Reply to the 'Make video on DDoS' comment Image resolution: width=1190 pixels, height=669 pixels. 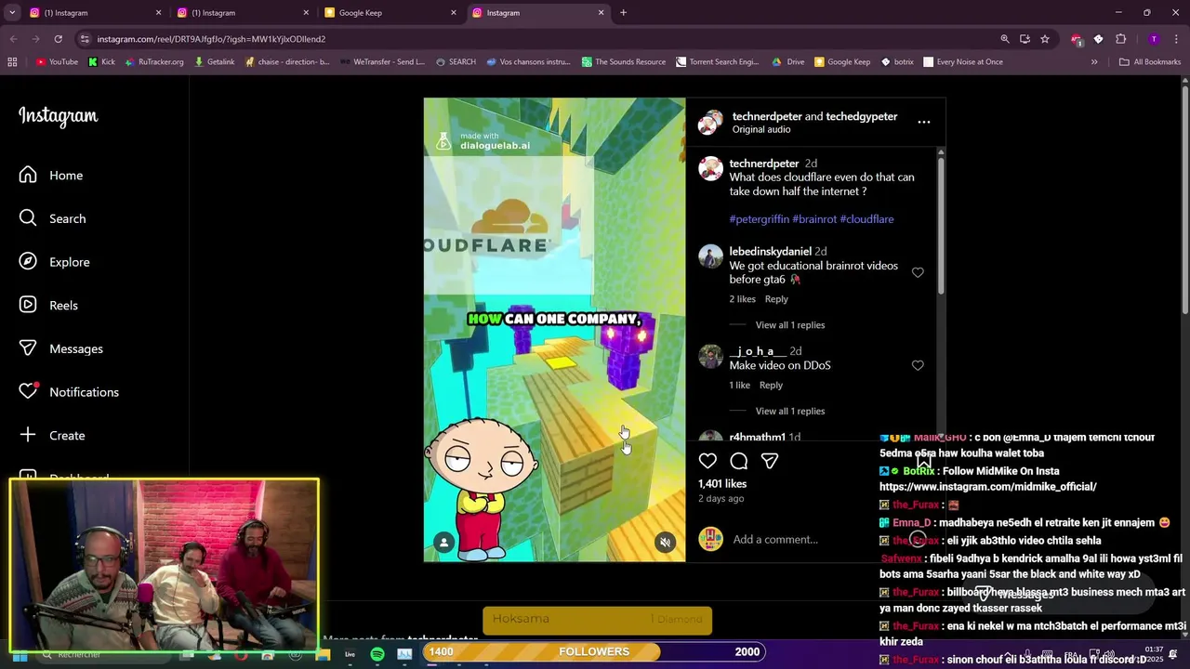point(771,386)
